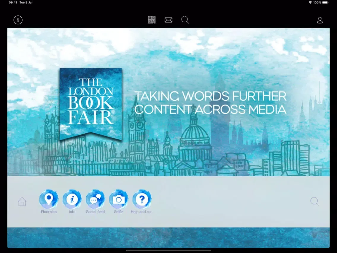Screen dimensions: 337x253
Task: Tap the 'Tue 9 Jan' date text
Action: click(26, 3)
